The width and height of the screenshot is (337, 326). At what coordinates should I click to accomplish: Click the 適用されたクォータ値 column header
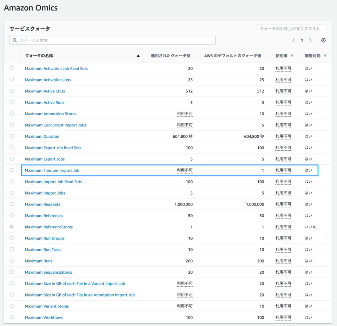(171, 56)
